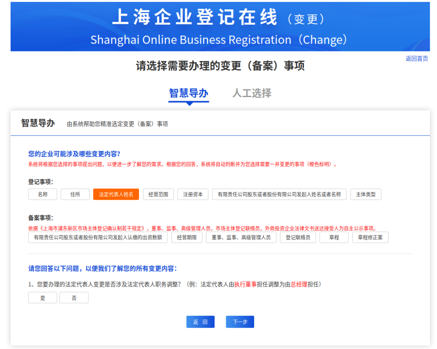Click the red 系统将根据您选择的事项提出问题 notice
437x349 pixels.
click(182, 164)
